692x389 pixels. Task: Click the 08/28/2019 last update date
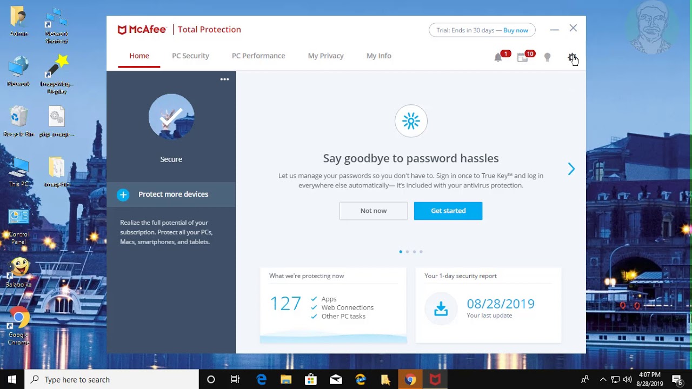tap(501, 304)
